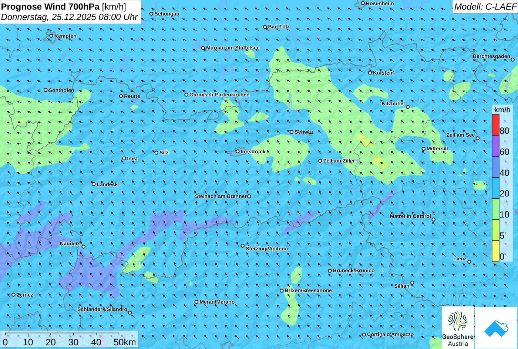Click the Zernez location marker circle
Viewport: 518px width, 349px height.
click(14, 295)
